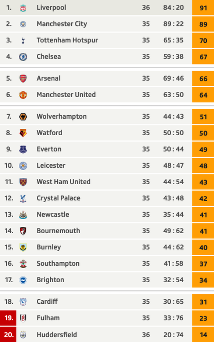This screenshot has height=342, width=214.
Task: Select the Tottenham Hotspur cockerel crest
Action: (x=23, y=40)
